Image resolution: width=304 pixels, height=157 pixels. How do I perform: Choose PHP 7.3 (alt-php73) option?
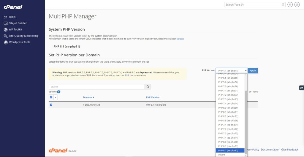point(230,99)
